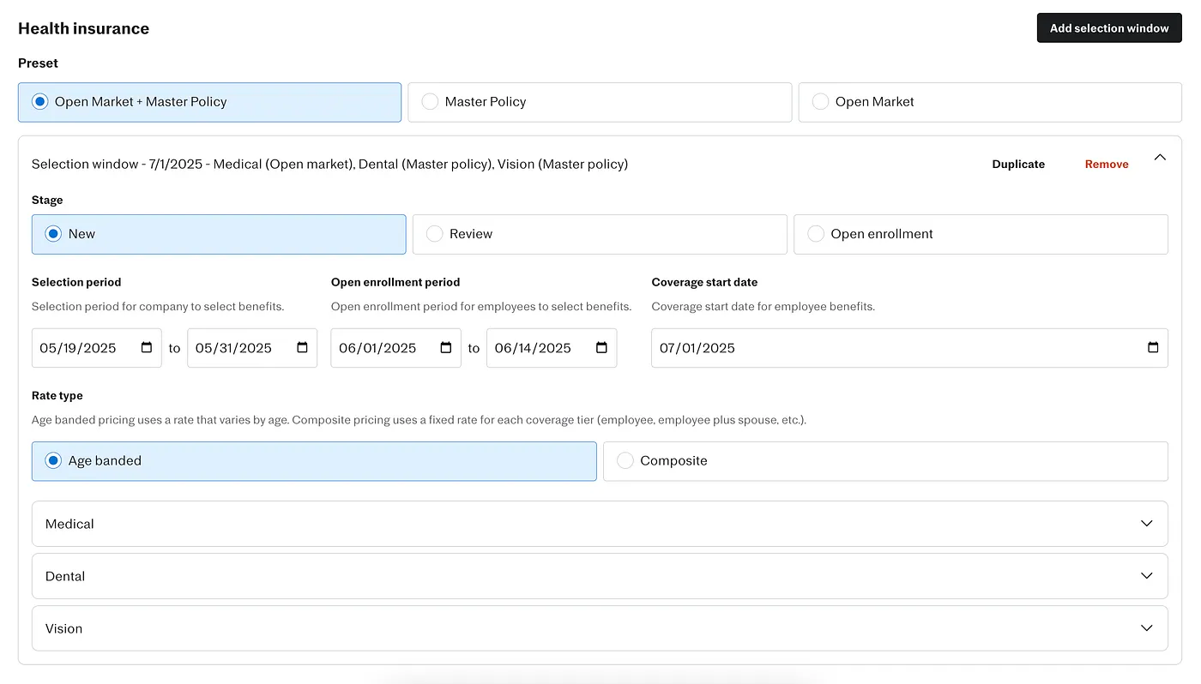Screen dimensions: 1201x684
Task: Expand the Medical section
Action: click(x=600, y=524)
